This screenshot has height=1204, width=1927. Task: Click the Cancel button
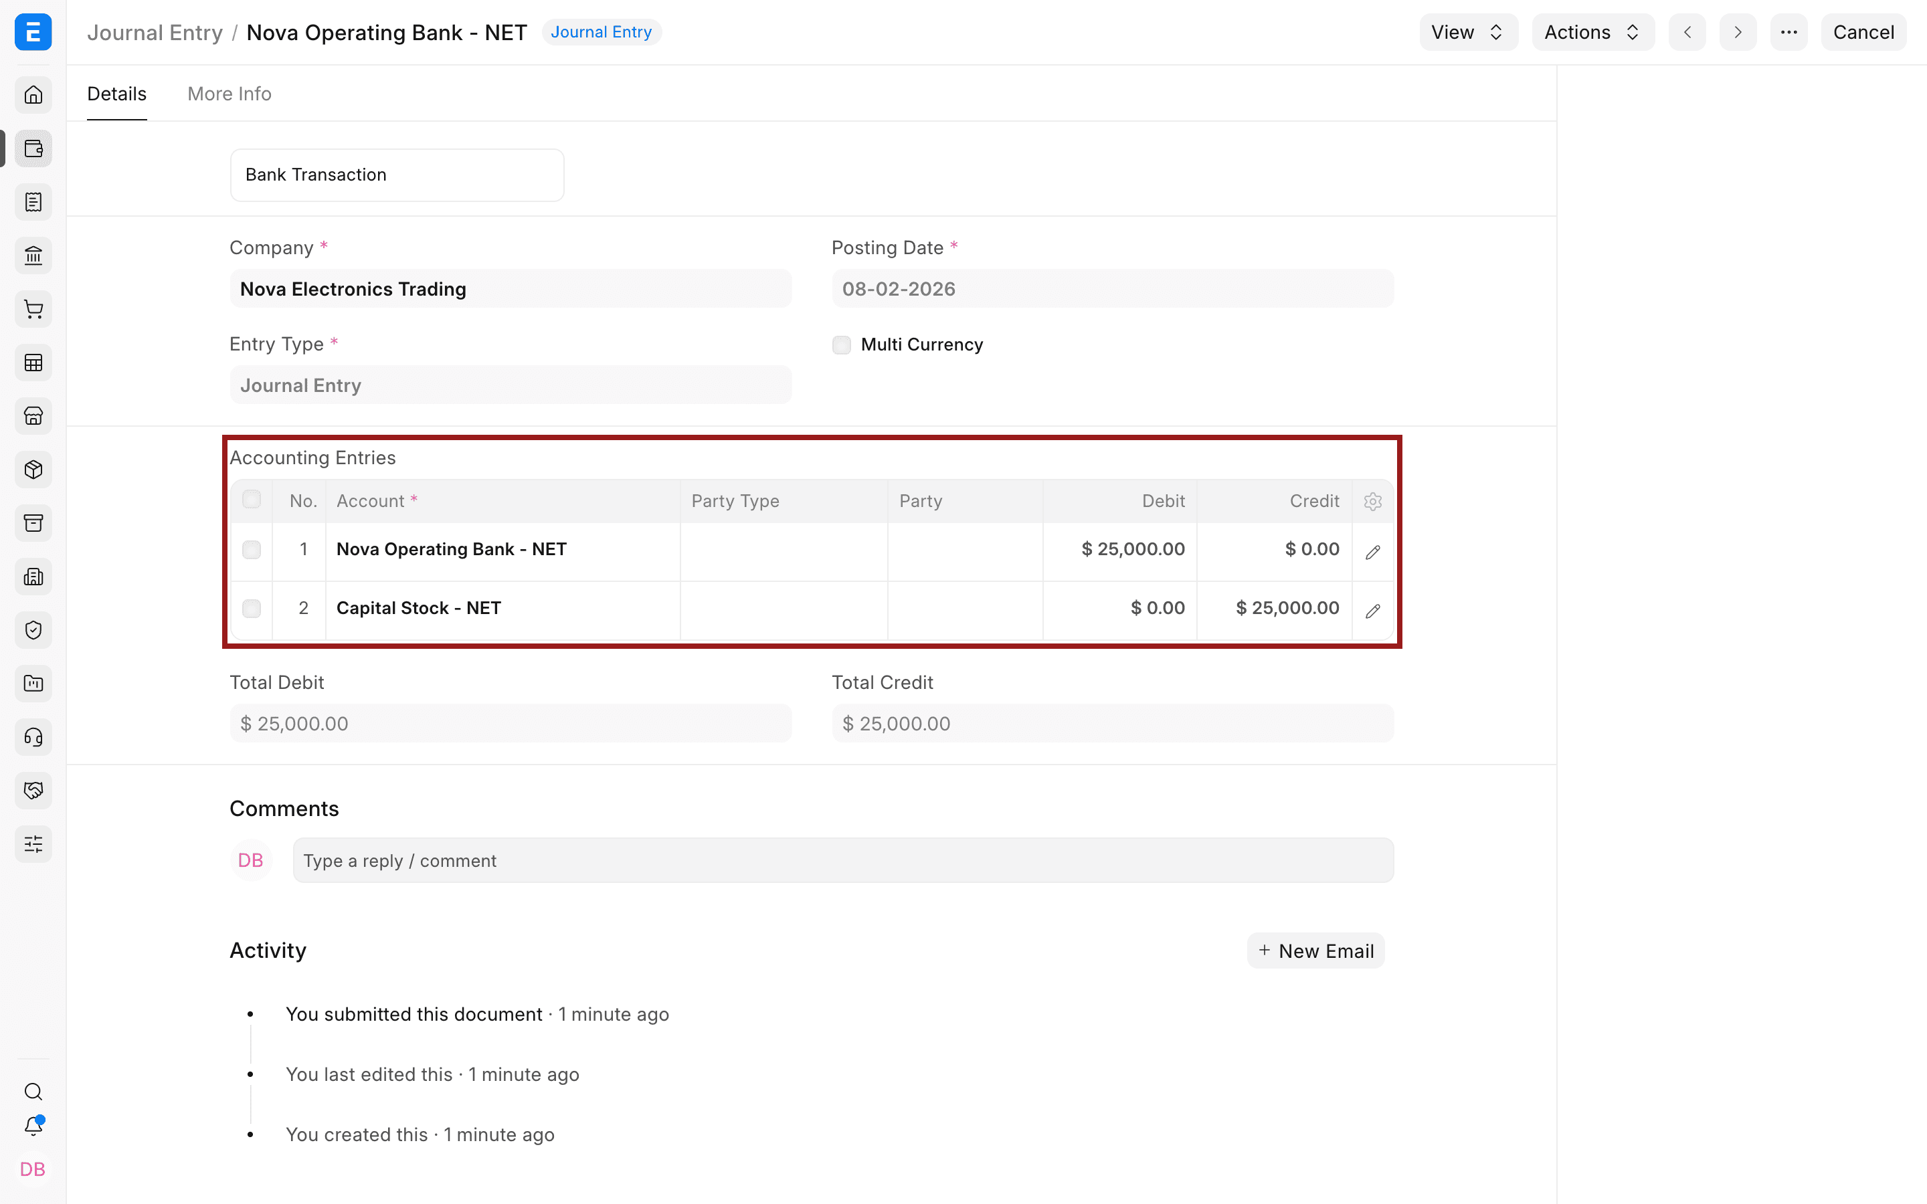pyautogui.click(x=1863, y=32)
